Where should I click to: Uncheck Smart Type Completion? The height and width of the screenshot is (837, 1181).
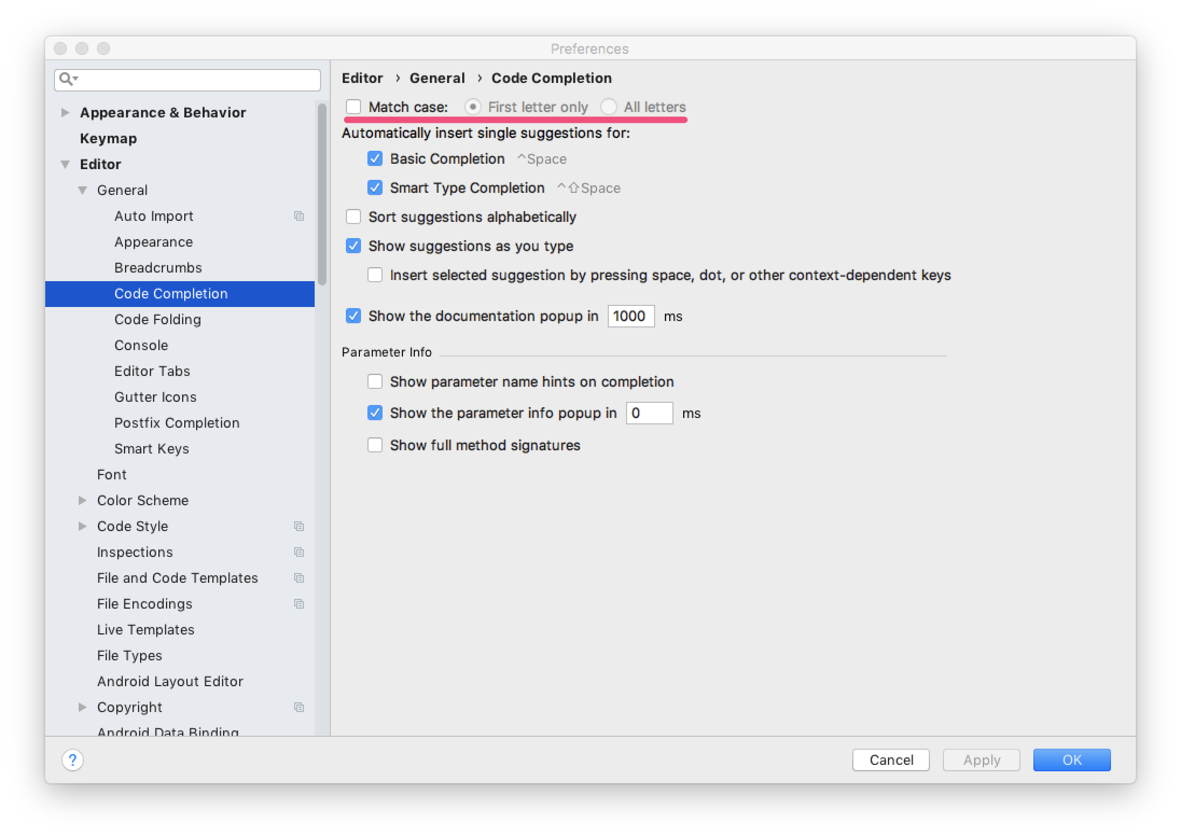click(x=375, y=188)
